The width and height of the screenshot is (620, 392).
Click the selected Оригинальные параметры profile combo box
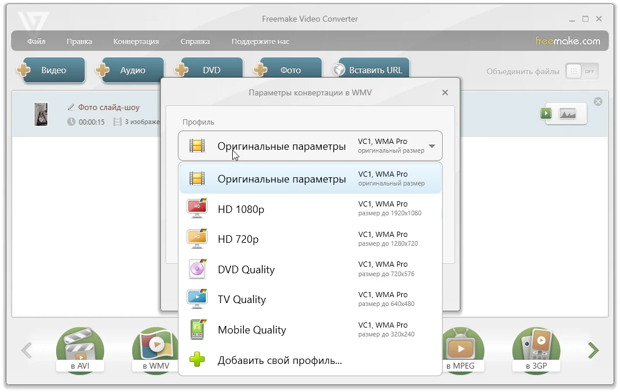[x=310, y=146]
